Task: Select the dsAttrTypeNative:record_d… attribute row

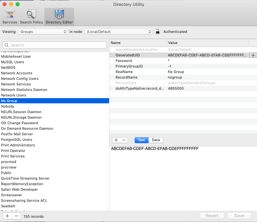Action: point(183,88)
